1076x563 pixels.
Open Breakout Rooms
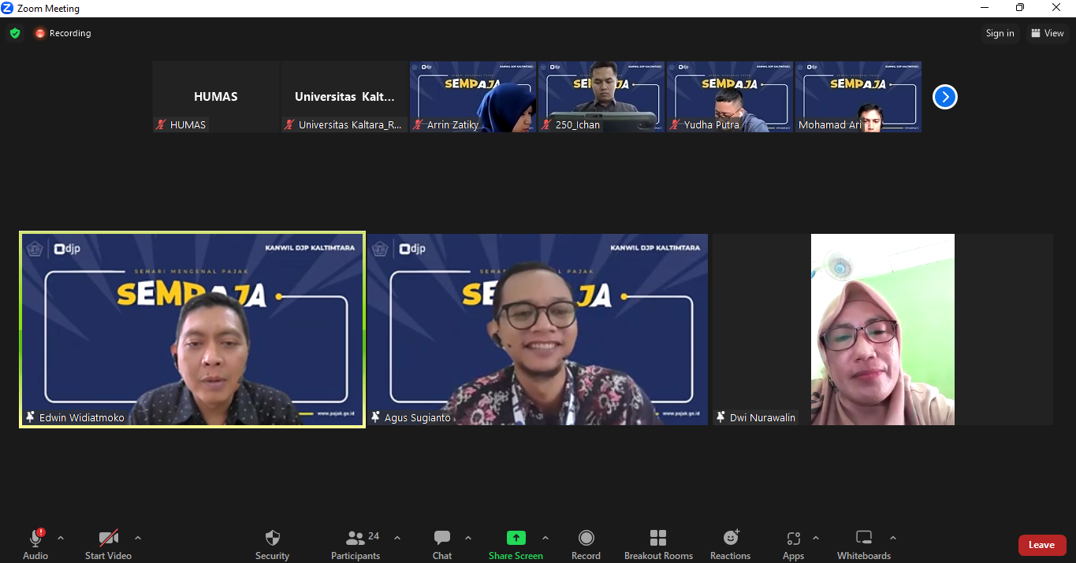[658, 539]
